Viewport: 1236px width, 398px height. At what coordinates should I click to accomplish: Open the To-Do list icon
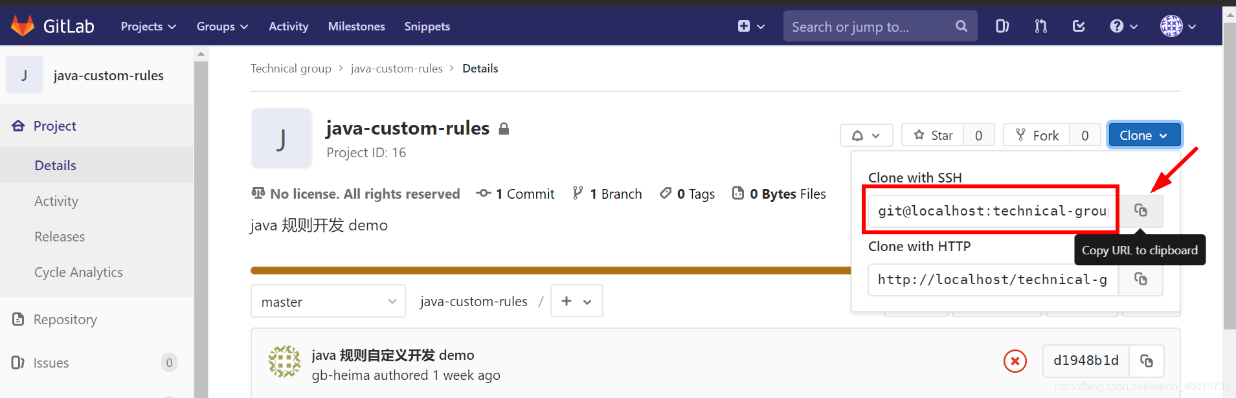[x=1079, y=27]
